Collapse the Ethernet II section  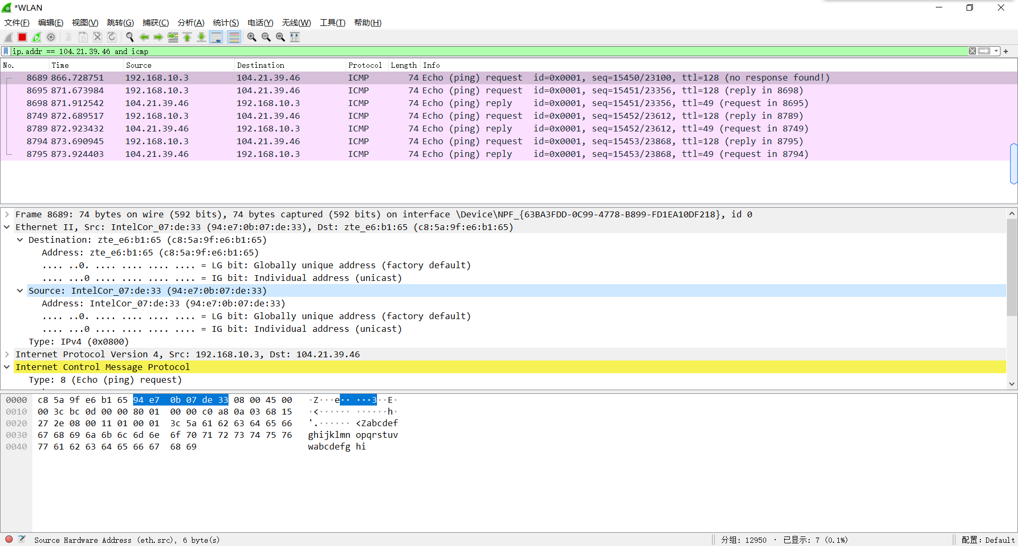pos(6,227)
